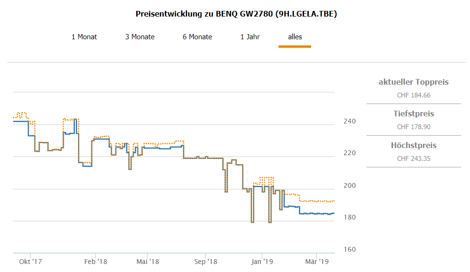Click the Tiefstpreis heading
The image size is (470, 272).
click(x=413, y=114)
